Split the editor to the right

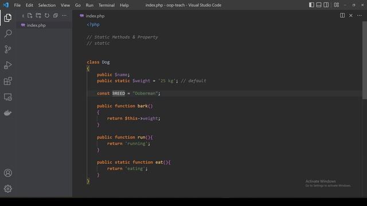[342, 15]
